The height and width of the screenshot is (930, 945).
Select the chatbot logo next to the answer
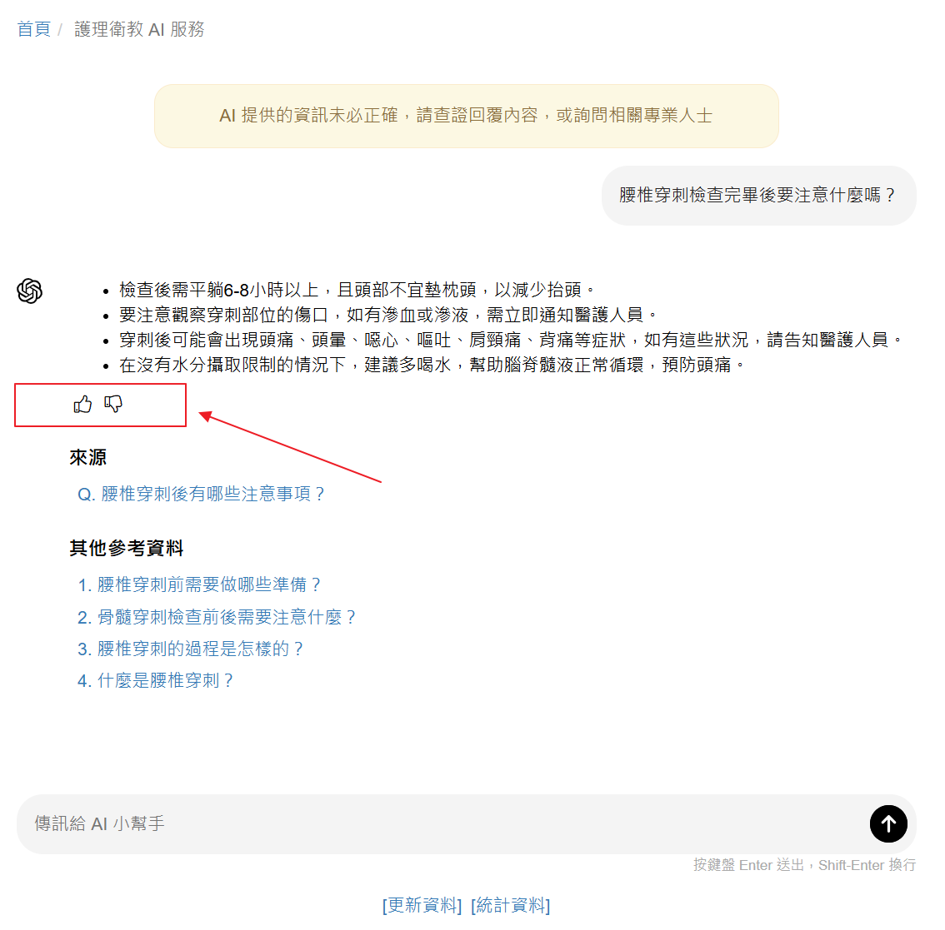[30, 291]
